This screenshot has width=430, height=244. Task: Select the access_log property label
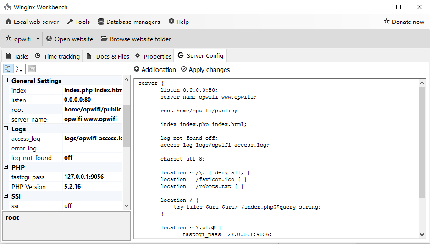tap(26, 139)
